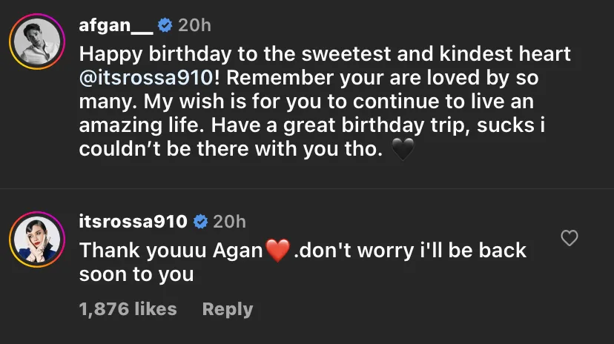Click the "Thank youuu Agan" comment text
The image size is (614, 344).
(171, 251)
